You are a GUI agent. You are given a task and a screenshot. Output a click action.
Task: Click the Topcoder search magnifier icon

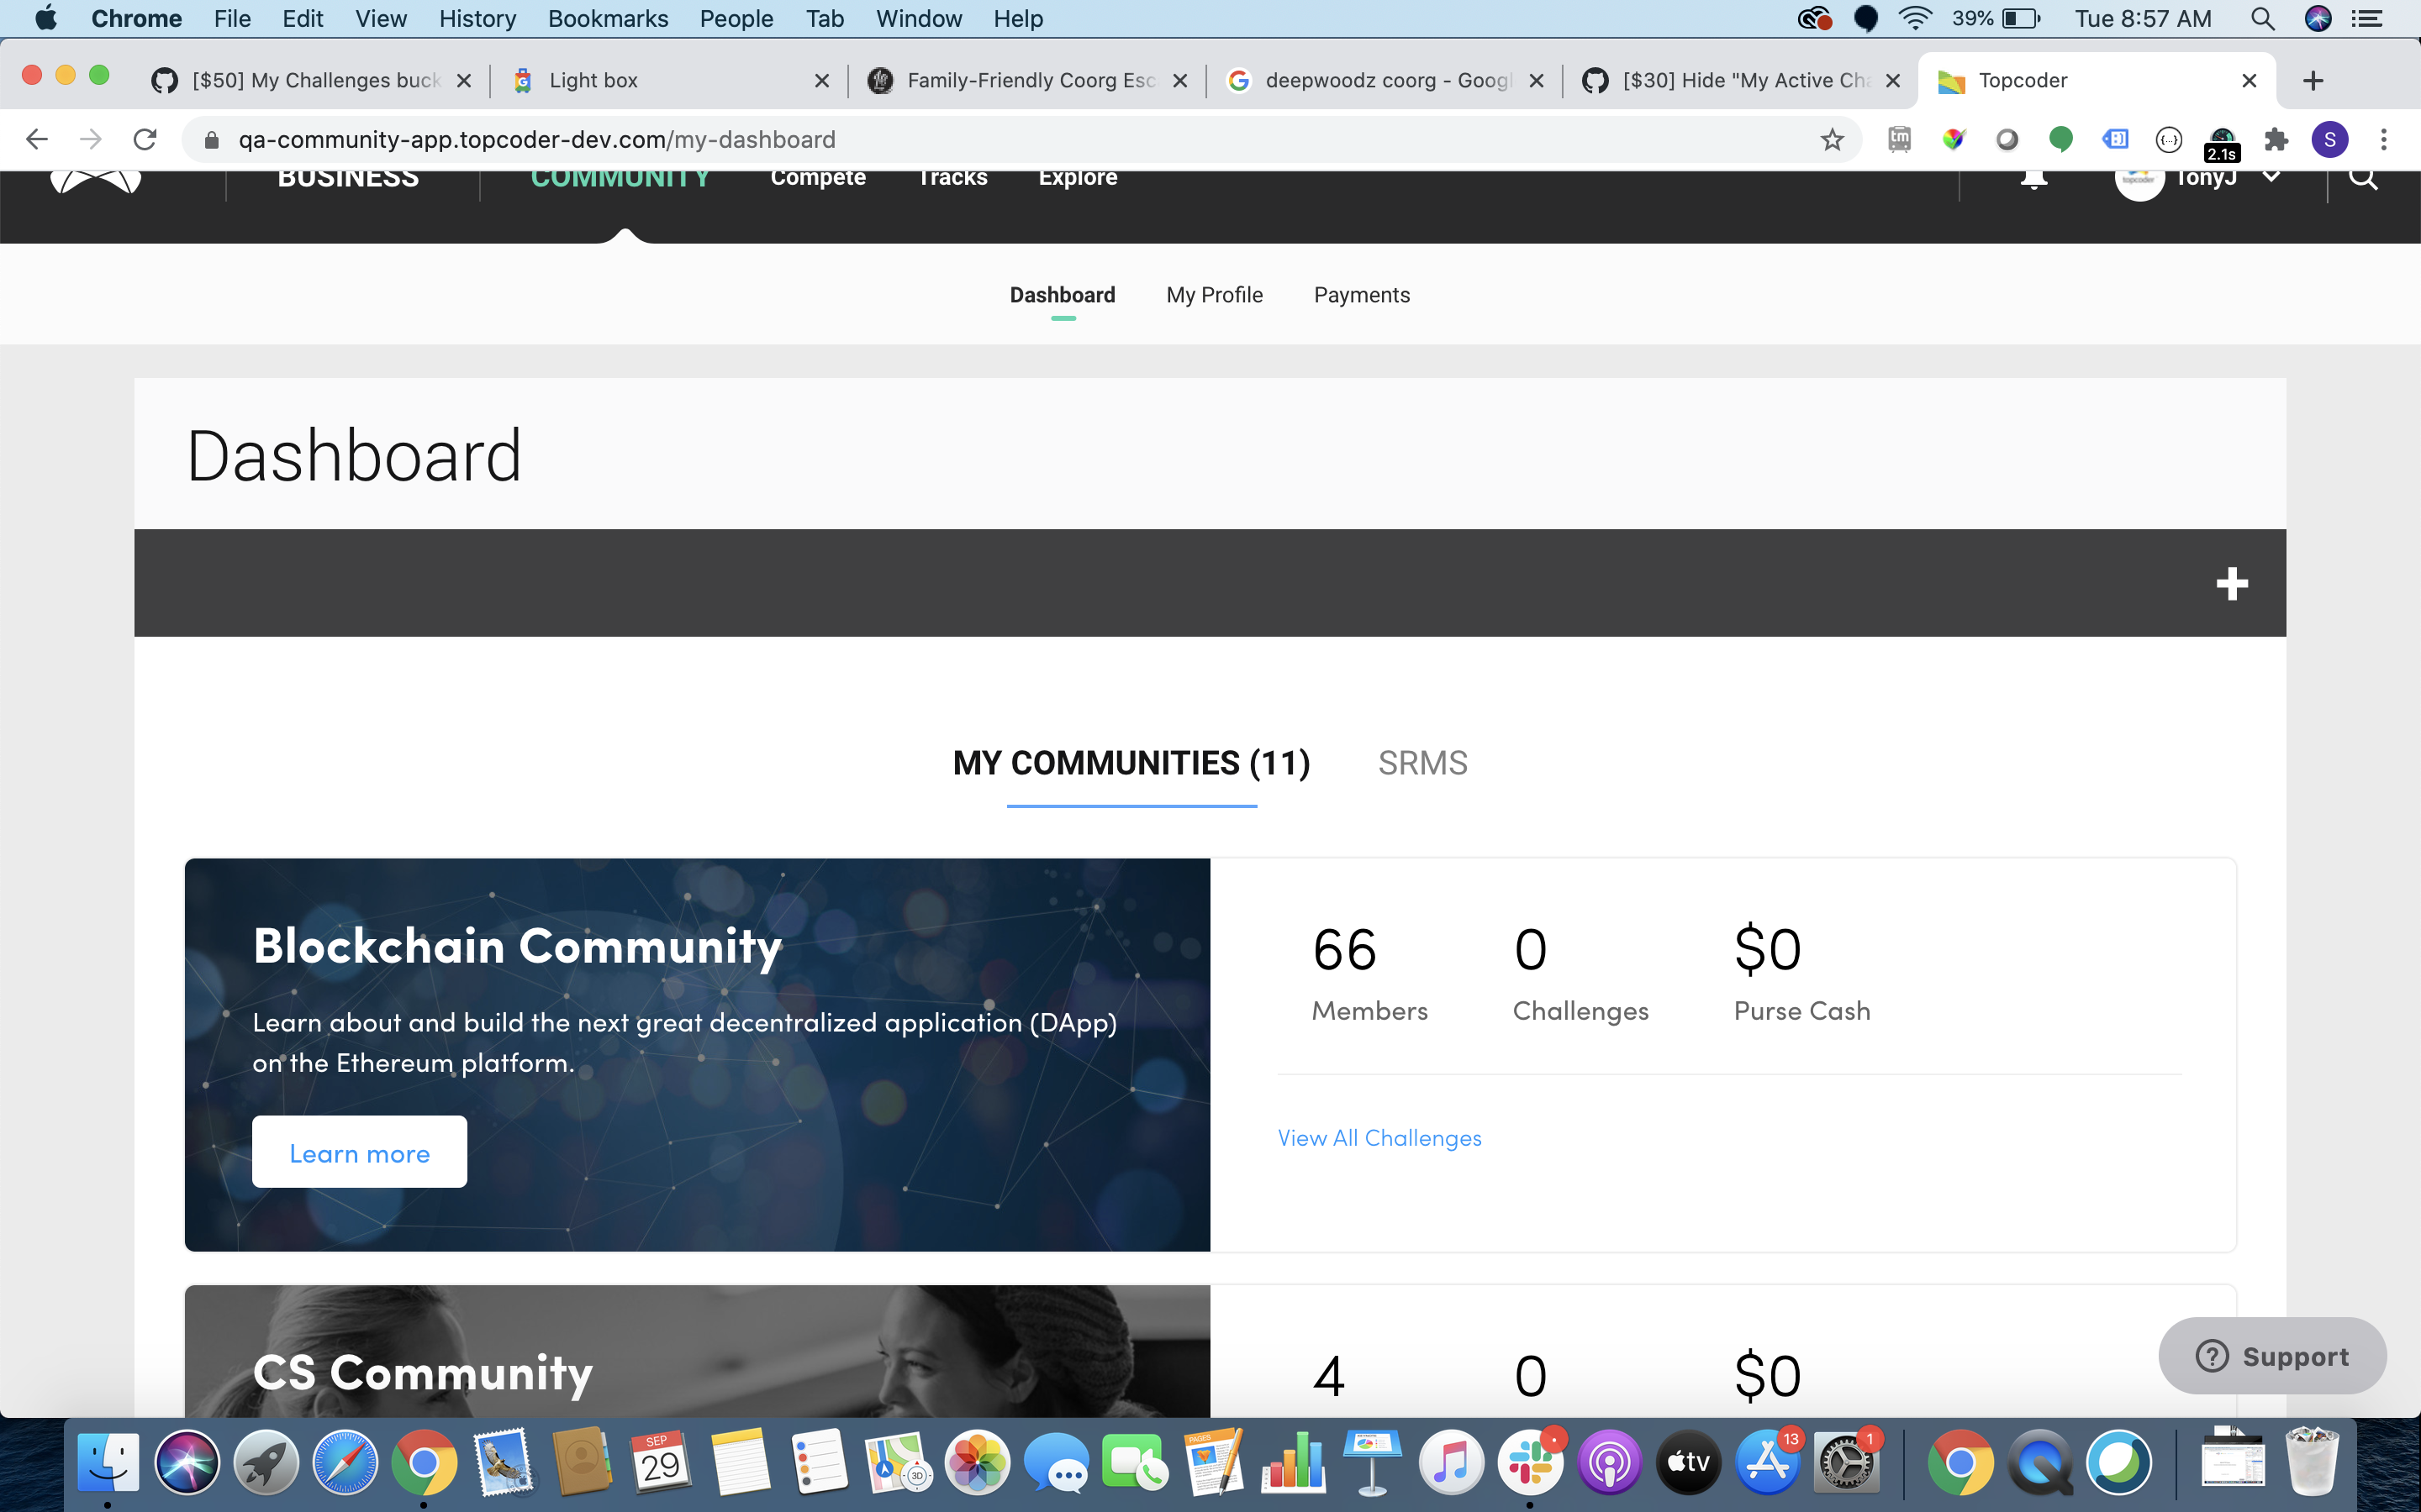pos(2363,178)
